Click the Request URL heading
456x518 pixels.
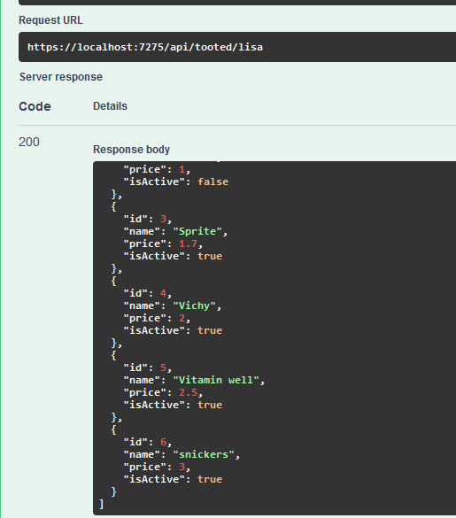point(50,20)
